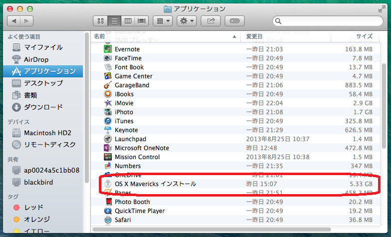Click the vertical file list scrollbar

click(x=385, y=106)
